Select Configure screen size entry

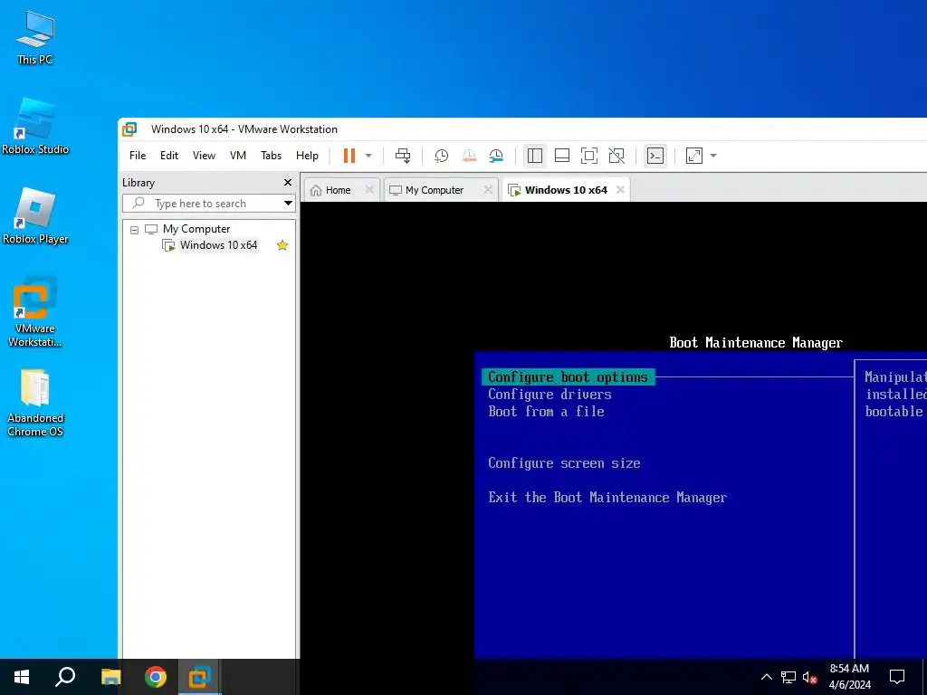tap(564, 463)
